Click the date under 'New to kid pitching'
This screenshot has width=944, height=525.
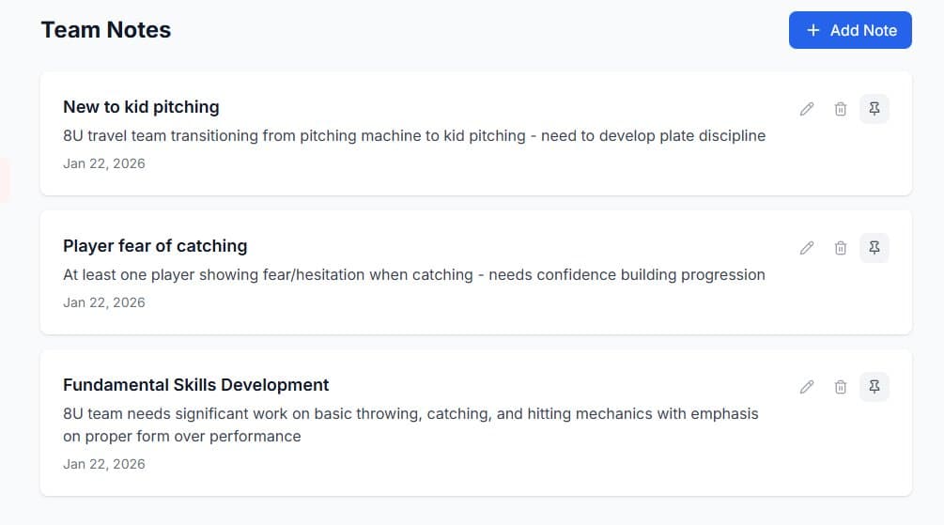[x=104, y=163]
